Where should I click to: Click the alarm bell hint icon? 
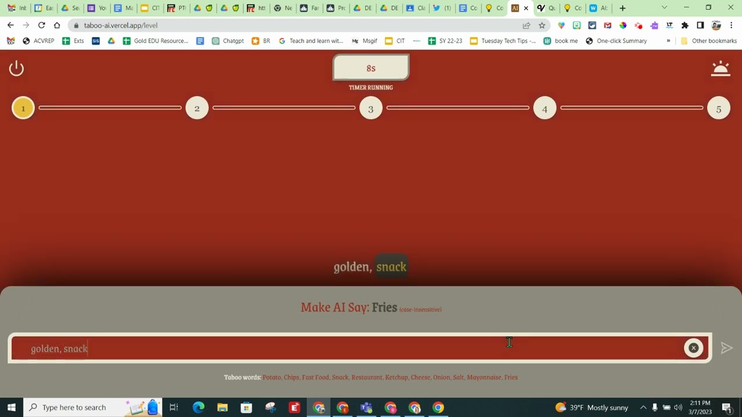coord(721,68)
